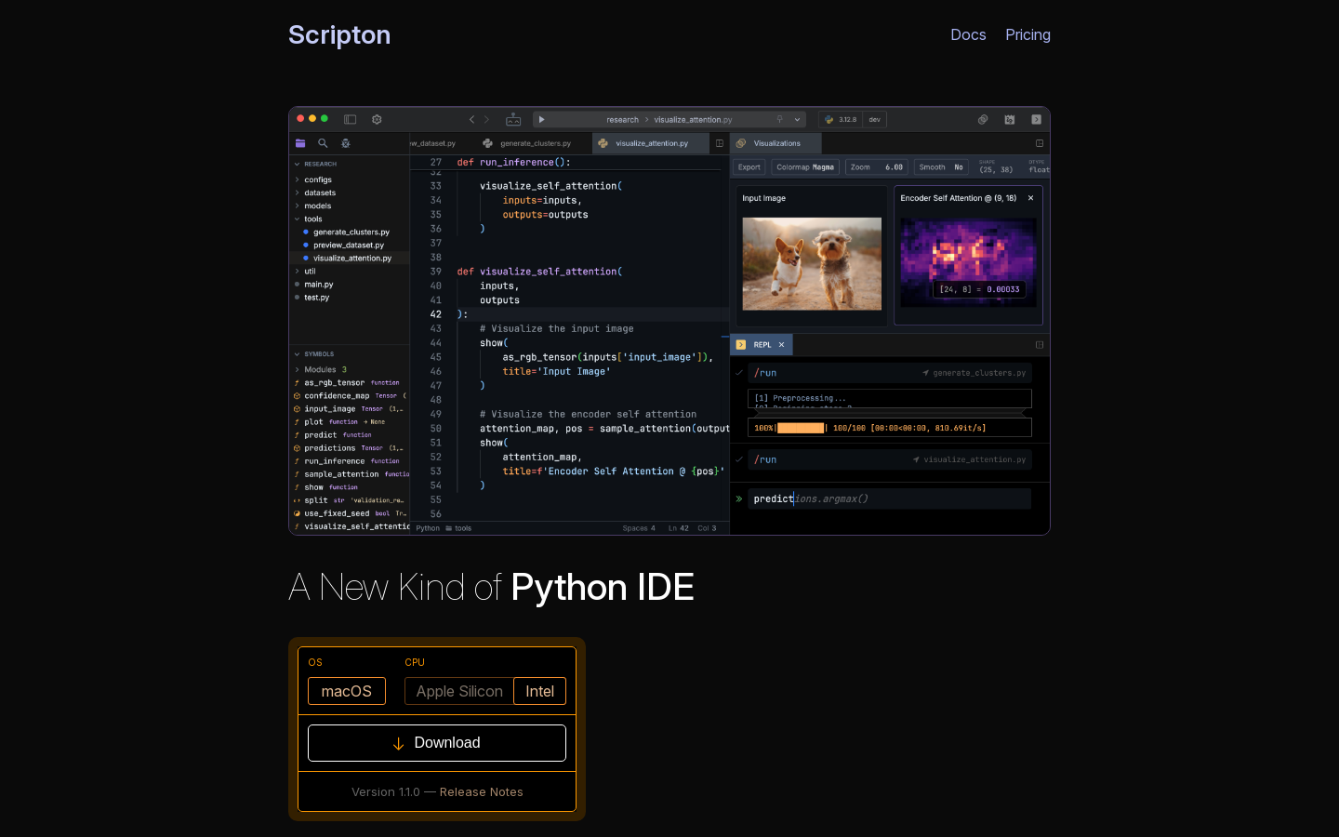1339x837 pixels.
Task: Click the calendar-style icon in top toolbar
Action: point(1009,119)
